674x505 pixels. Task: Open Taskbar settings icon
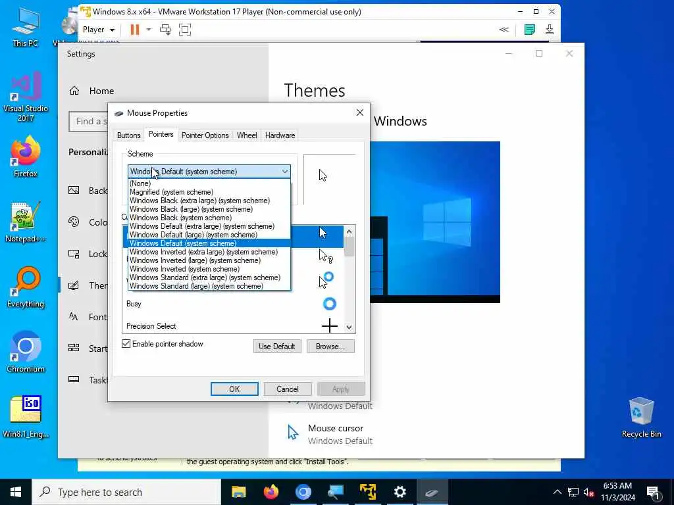tap(74, 379)
